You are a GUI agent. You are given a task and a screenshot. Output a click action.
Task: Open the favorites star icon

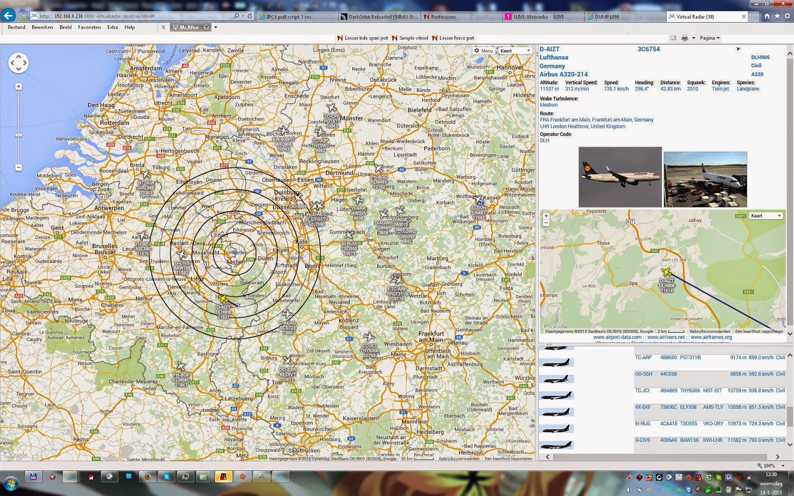click(777, 16)
